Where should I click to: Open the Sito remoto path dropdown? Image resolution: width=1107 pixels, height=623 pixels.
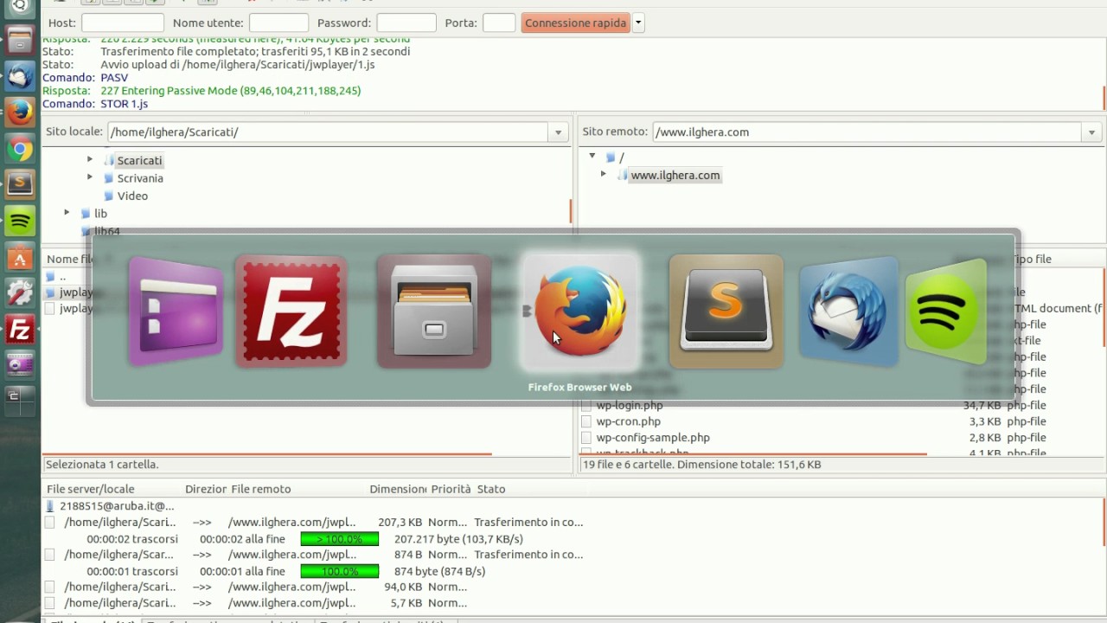point(1091,132)
